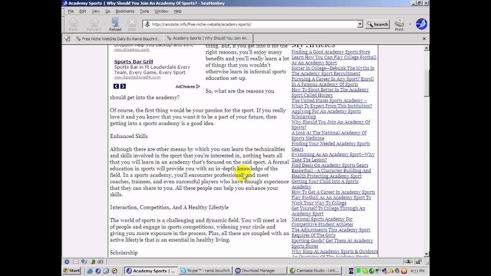Click the orange tray icon beside the clock
Image resolution: width=491 pixels, height=276 pixels.
click(x=404, y=271)
